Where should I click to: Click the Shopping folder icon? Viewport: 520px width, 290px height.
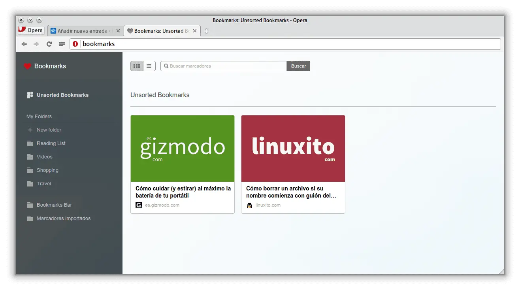tap(30, 170)
